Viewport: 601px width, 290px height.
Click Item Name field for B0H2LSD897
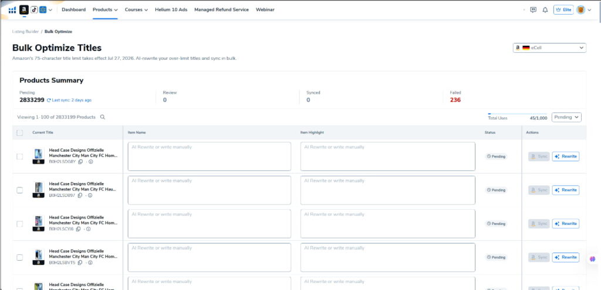[x=210, y=190]
